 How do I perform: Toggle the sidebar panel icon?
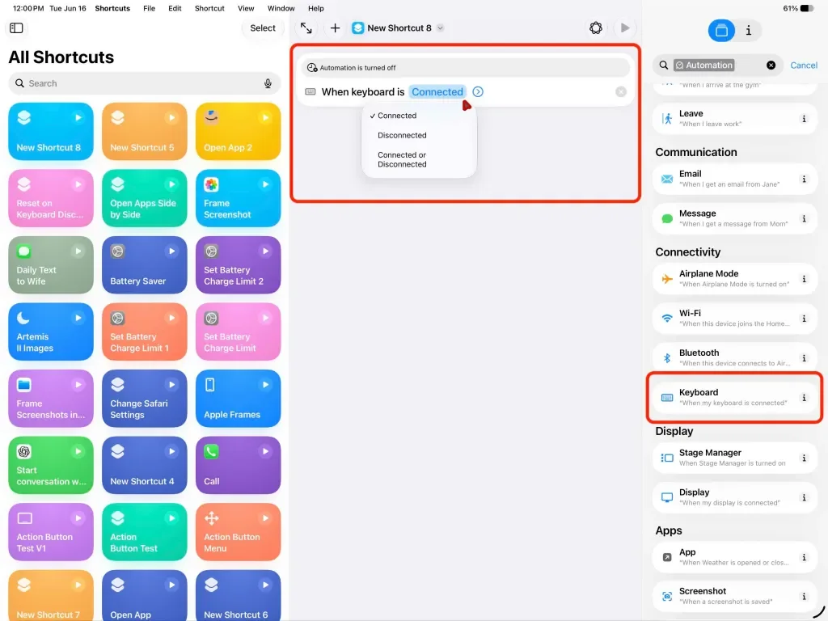point(16,28)
